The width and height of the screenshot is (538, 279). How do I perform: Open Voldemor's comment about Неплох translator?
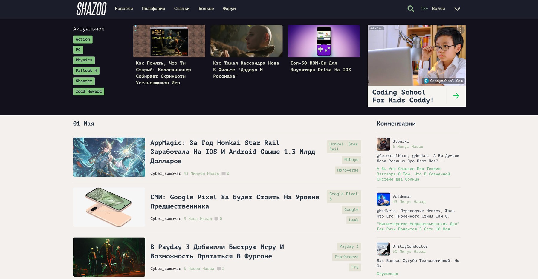[x=415, y=214]
